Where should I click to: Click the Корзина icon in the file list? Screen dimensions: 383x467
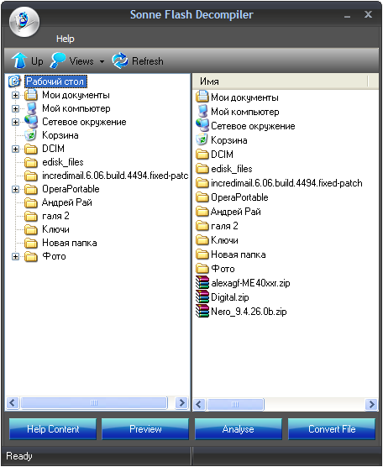202,139
